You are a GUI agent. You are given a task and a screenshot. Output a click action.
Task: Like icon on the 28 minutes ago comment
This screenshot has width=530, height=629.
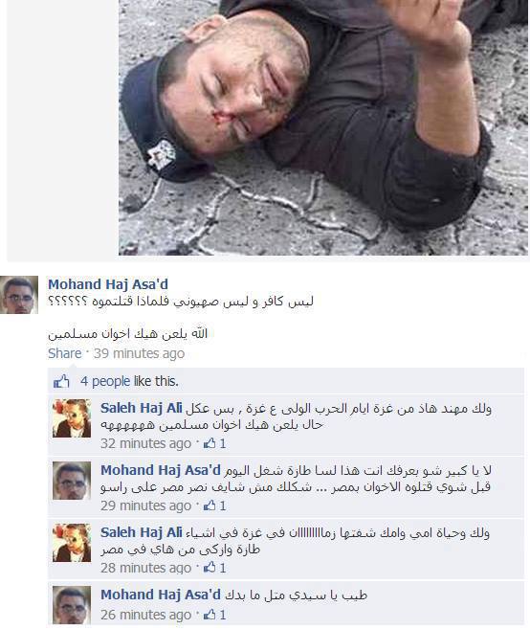(x=210, y=568)
